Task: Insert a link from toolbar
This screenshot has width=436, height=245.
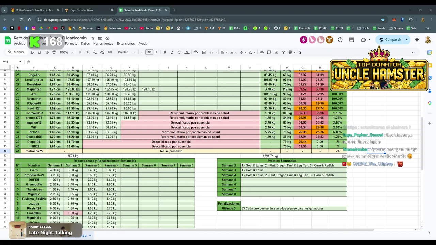Action: click(262, 52)
